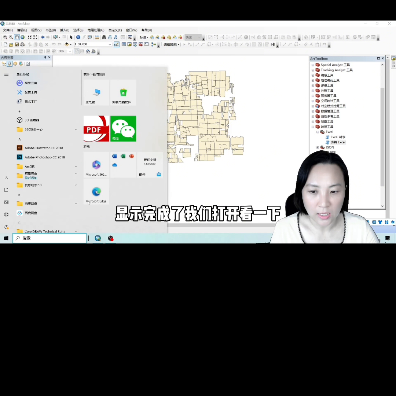396x396 pixels.
Task: Click the Windows Start button
Action: [x=6, y=238]
